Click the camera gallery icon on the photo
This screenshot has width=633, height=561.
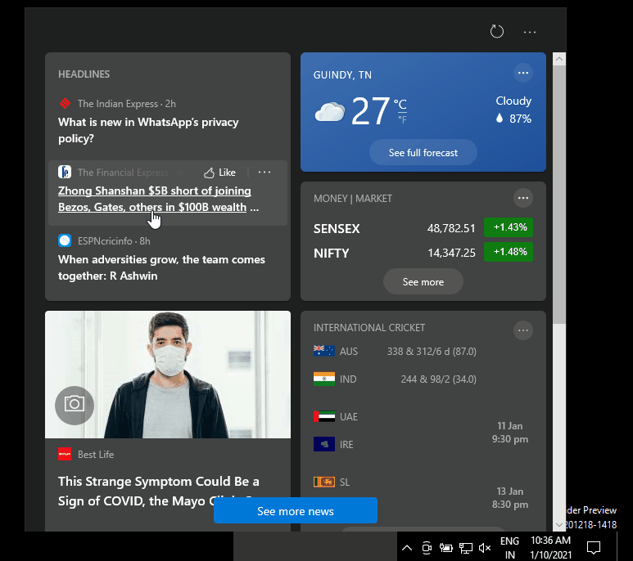click(x=75, y=404)
